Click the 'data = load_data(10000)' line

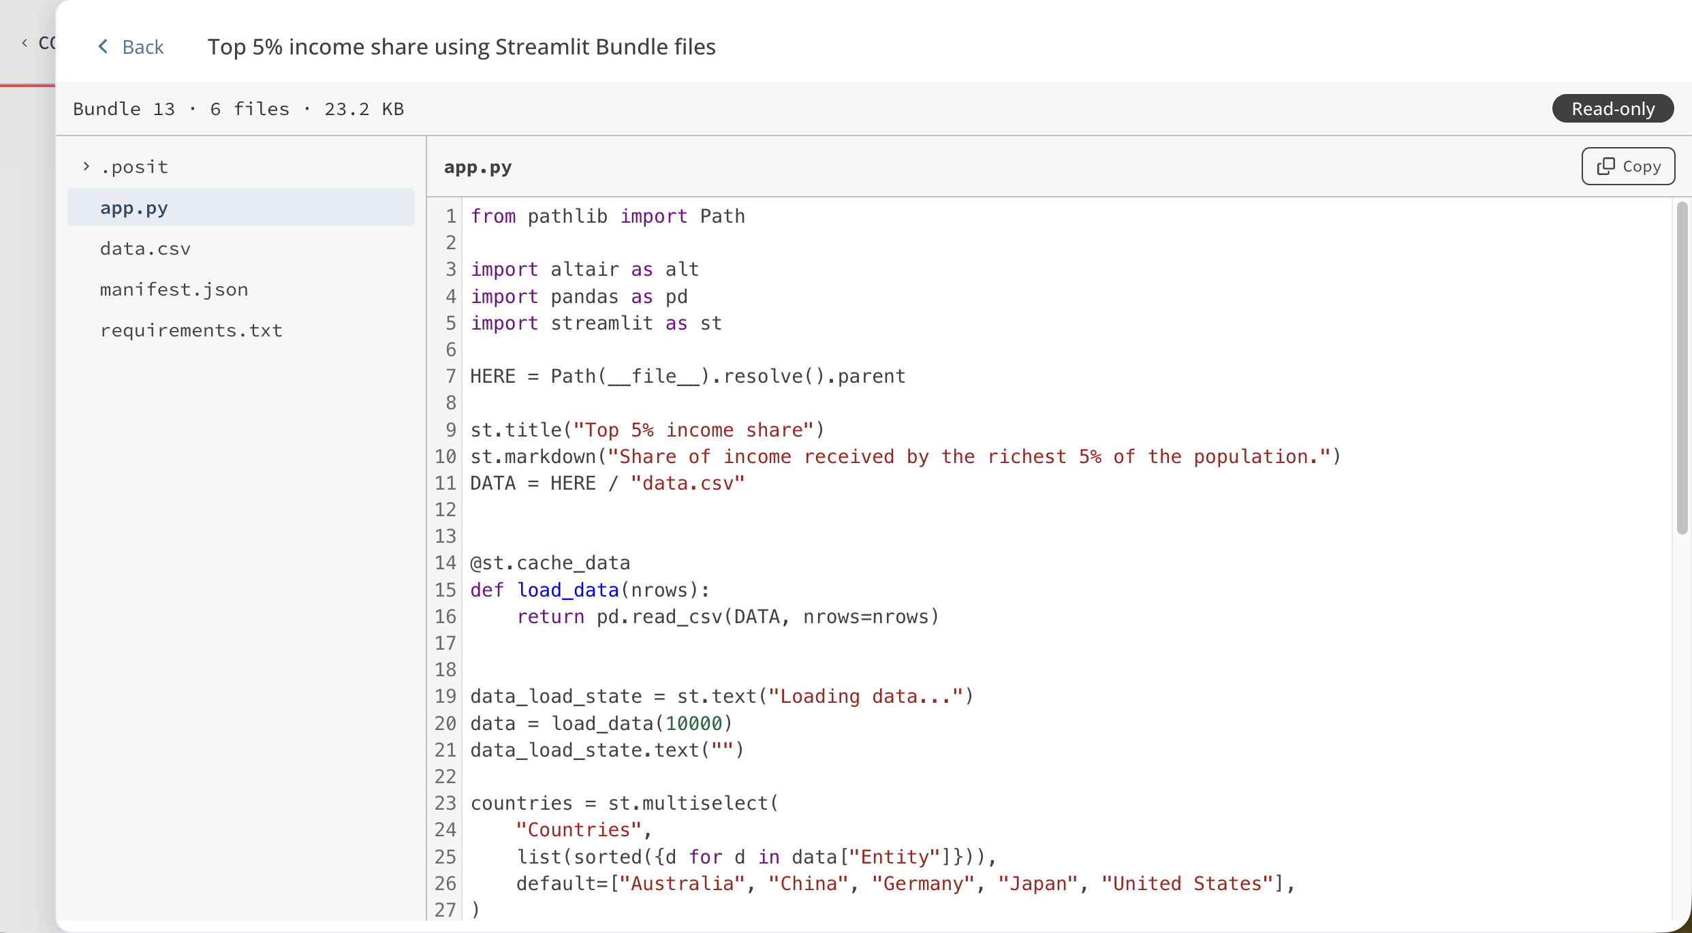(601, 724)
